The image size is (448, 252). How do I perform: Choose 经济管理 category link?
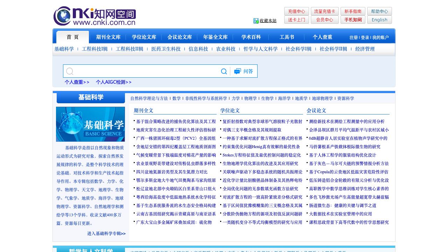[365, 49]
